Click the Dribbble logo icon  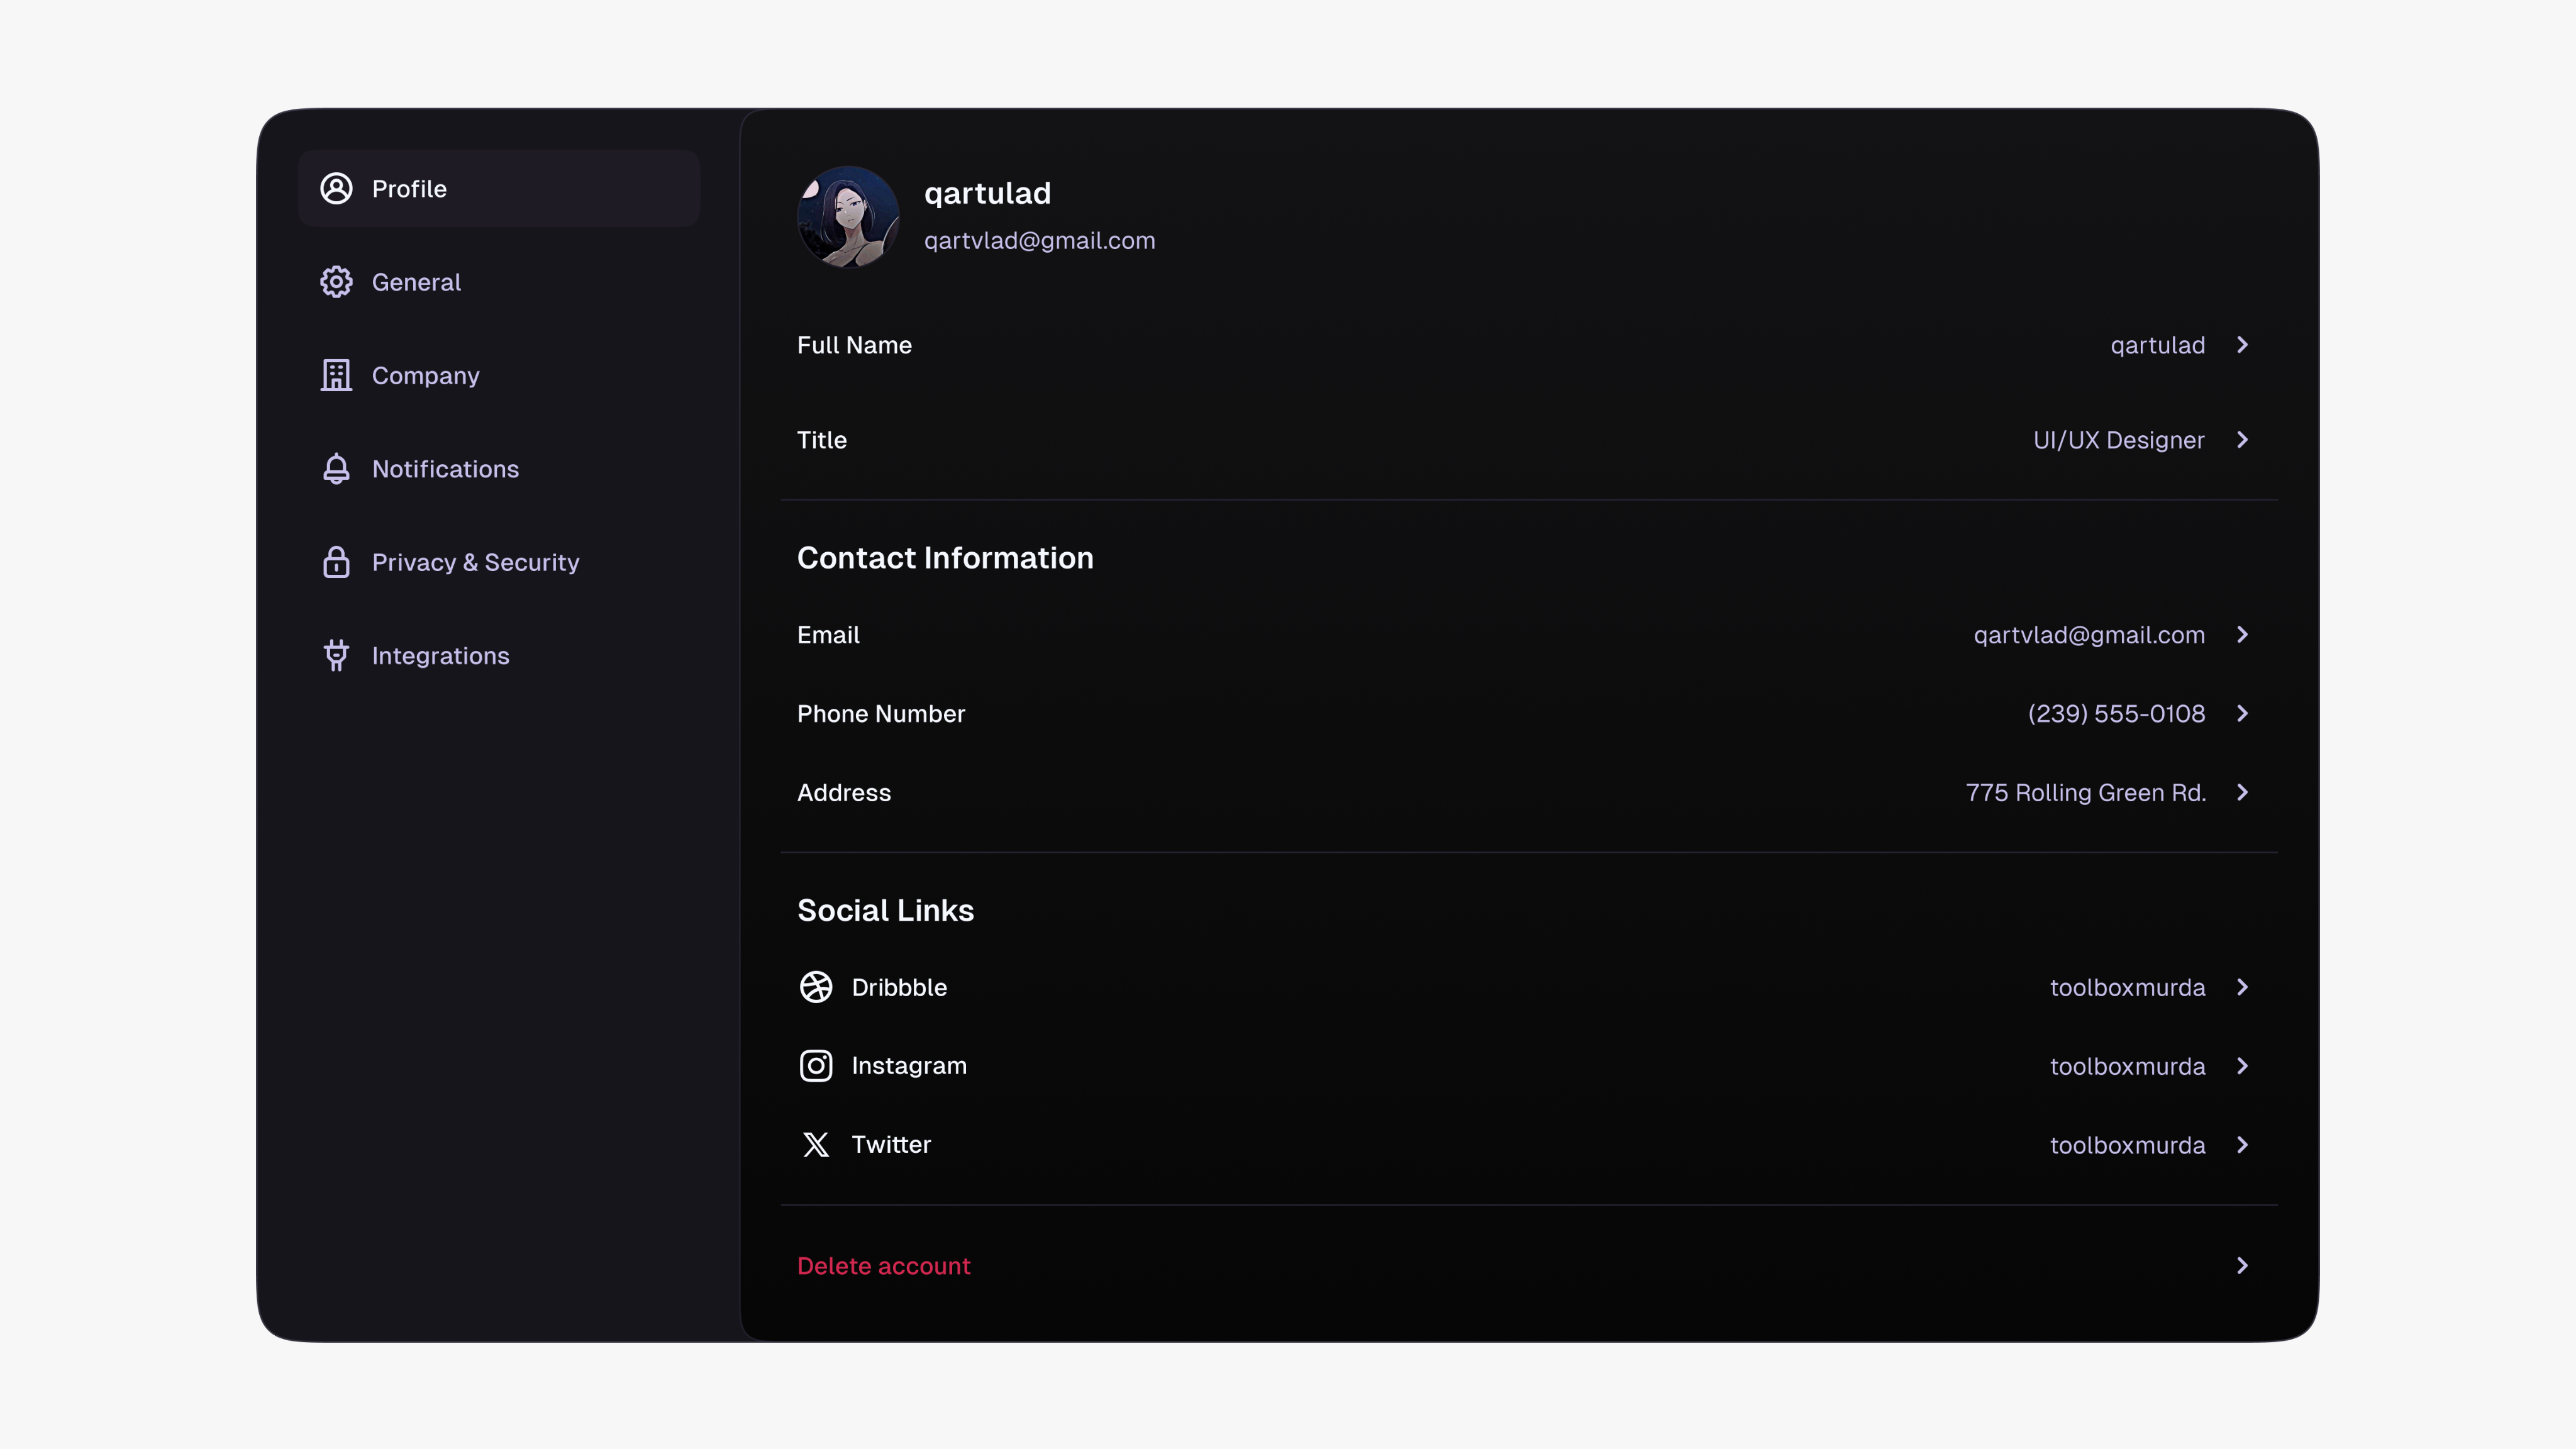[816, 987]
